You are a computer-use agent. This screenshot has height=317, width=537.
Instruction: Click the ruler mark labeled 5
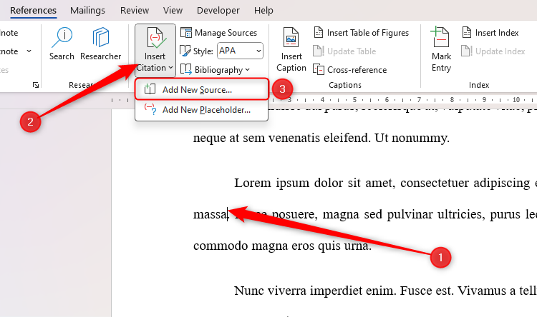[354, 100]
